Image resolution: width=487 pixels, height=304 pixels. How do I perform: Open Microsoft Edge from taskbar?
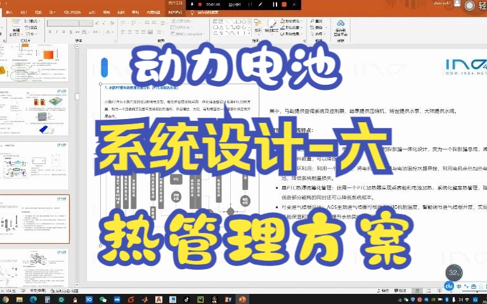tap(34, 300)
